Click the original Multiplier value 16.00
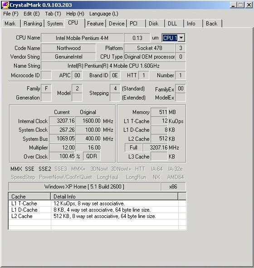 [88, 148]
